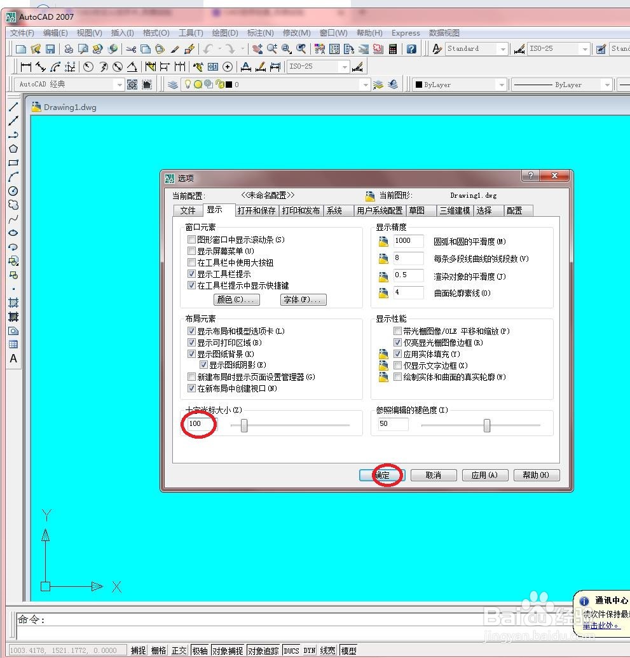Open the Layer Properties Manager icon
Screen dimensions: 630x658
pos(172,85)
